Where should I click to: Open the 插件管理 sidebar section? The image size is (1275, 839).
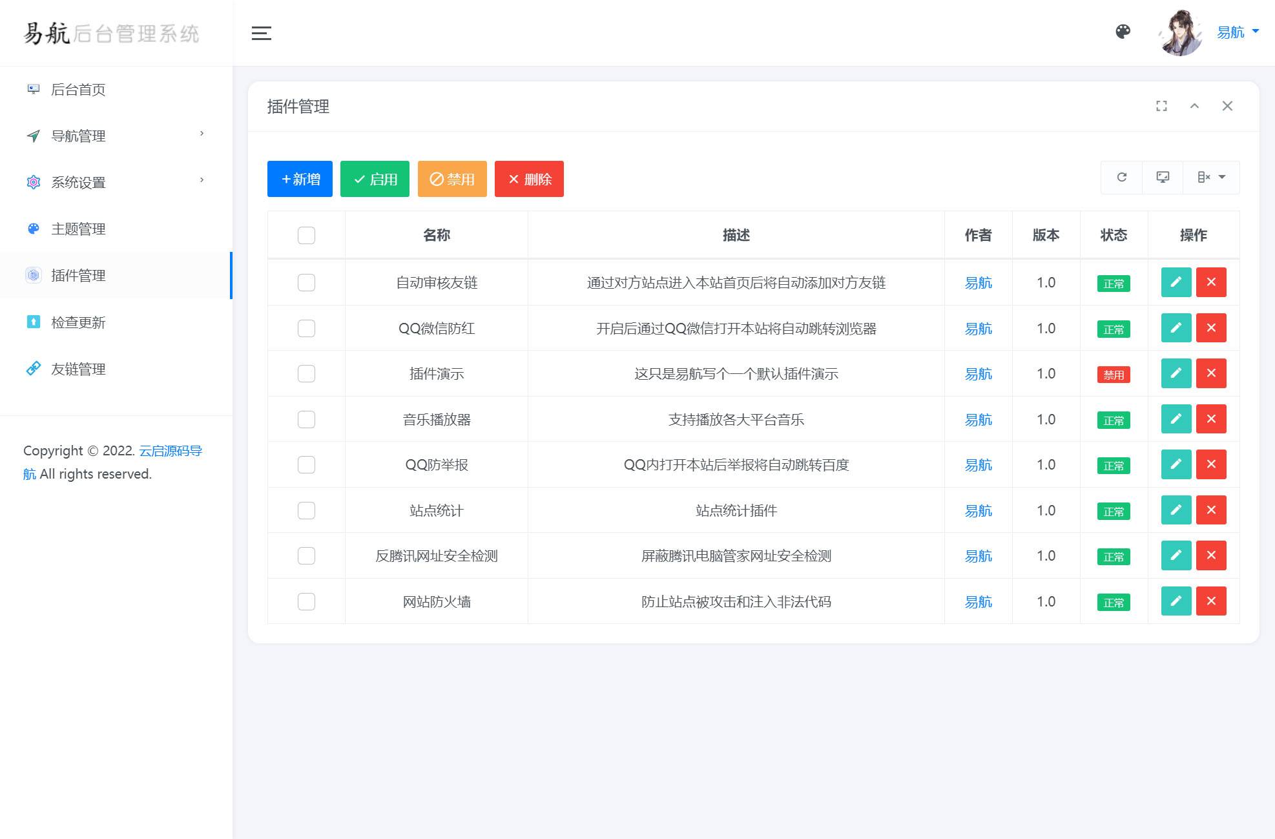(79, 276)
